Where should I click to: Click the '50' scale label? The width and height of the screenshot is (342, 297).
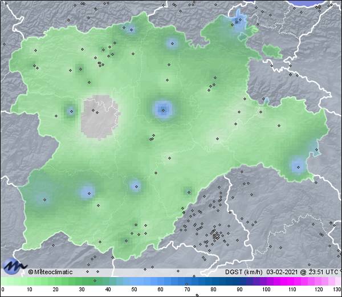tap(134, 290)
